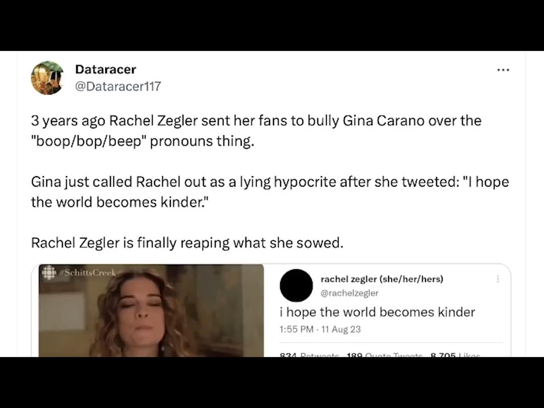Image resolution: width=544 pixels, height=408 pixels.
Task: Click the 834 Retweets count
Action: pos(309,355)
